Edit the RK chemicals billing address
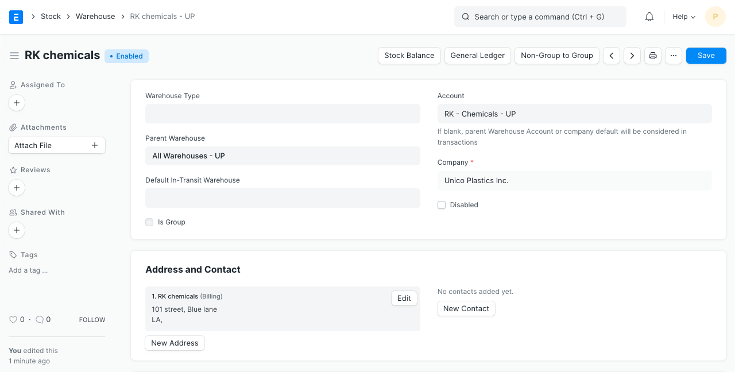This screenshot has width=735, height=372. (x=404, y=299)
